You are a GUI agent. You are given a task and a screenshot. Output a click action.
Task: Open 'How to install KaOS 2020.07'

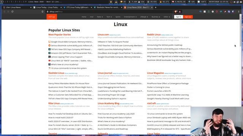(61, 117)
